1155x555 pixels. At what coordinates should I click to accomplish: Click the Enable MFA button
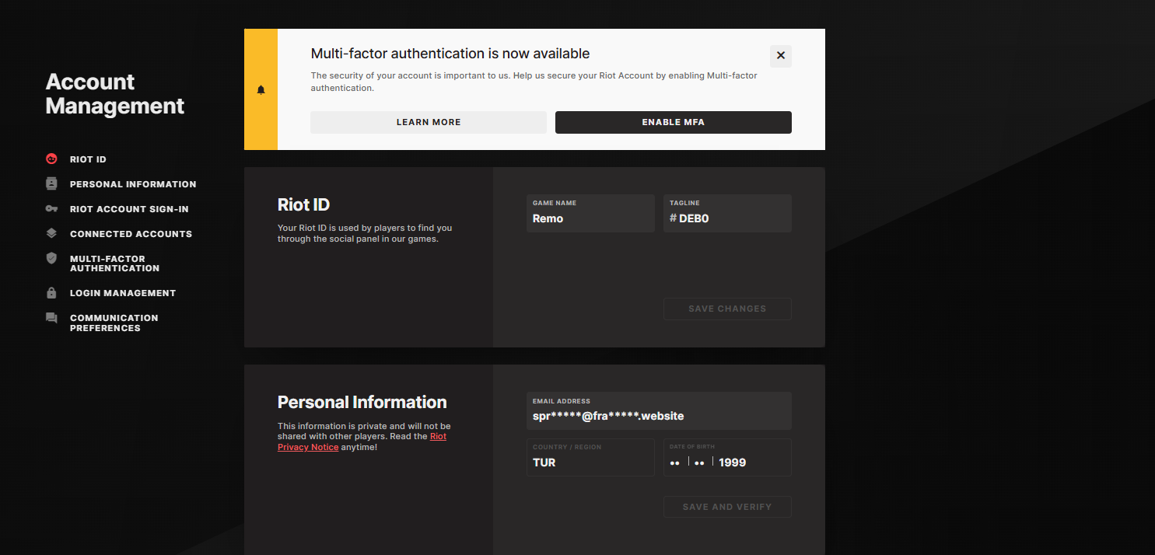(x=674, y=122)
